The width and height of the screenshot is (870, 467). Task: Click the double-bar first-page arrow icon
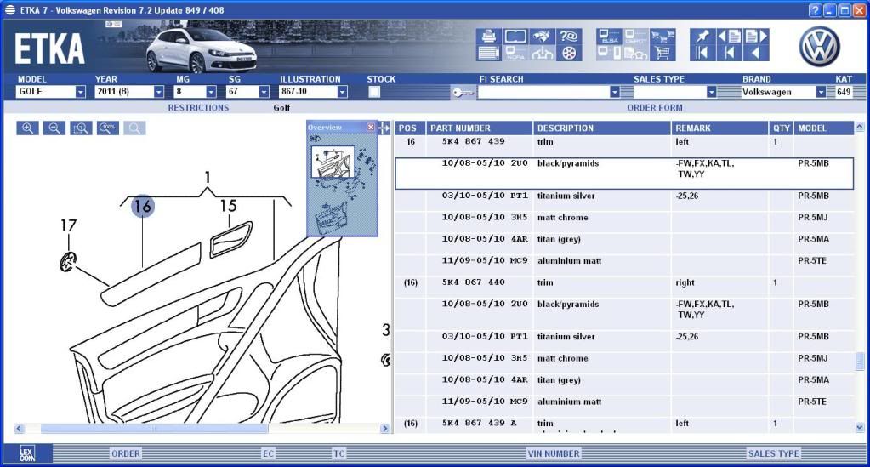coord(702,54)
